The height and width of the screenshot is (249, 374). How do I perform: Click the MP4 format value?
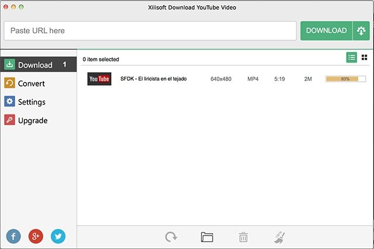(x=253, y=79)
